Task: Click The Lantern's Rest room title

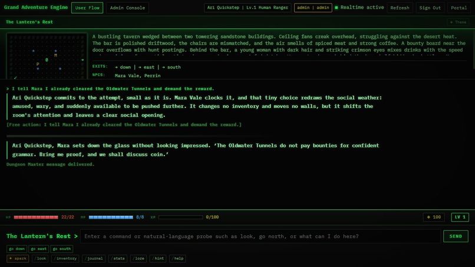Action: (29, 22)
